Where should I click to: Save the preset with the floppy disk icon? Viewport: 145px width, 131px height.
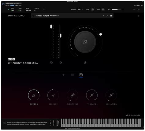[111, 16]
